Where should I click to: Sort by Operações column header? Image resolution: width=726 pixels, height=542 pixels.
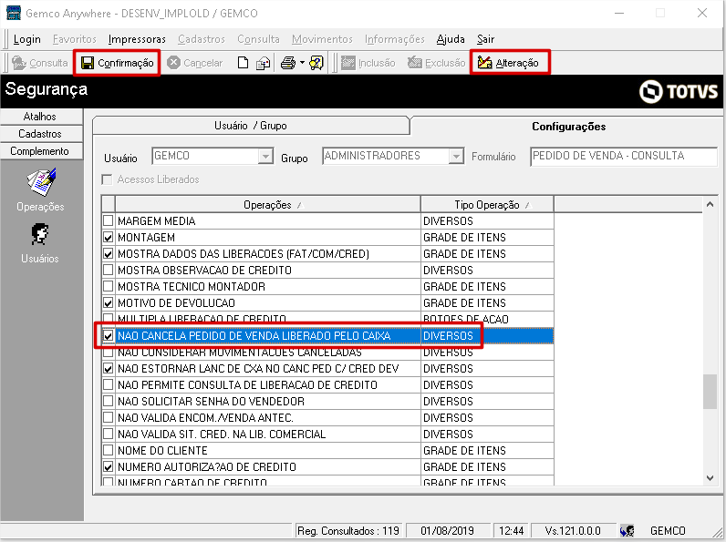267,205
